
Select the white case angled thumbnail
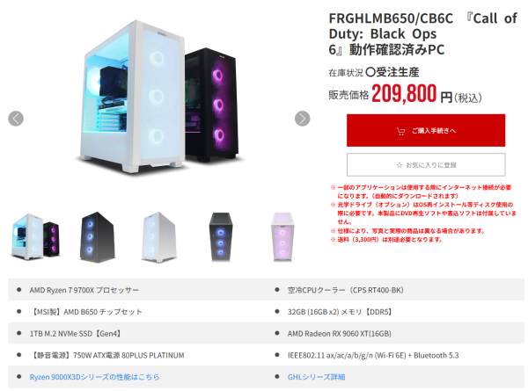coord(159,237)
